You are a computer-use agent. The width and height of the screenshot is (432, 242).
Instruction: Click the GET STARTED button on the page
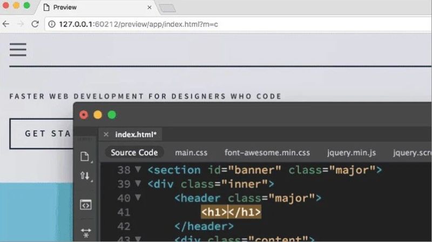[x=42, y=133]
